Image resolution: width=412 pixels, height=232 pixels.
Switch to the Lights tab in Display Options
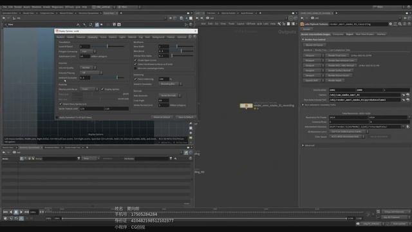(x=122, y=37)
